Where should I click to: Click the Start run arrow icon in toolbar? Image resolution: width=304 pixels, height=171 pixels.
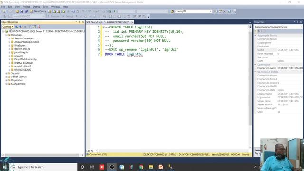click(114, 11)
